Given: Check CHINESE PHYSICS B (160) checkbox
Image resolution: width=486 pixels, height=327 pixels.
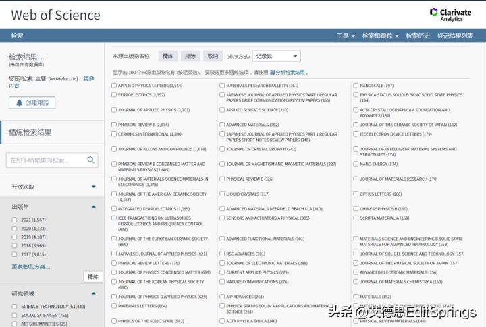Looking at the screenshot, I should click(356, 209).
